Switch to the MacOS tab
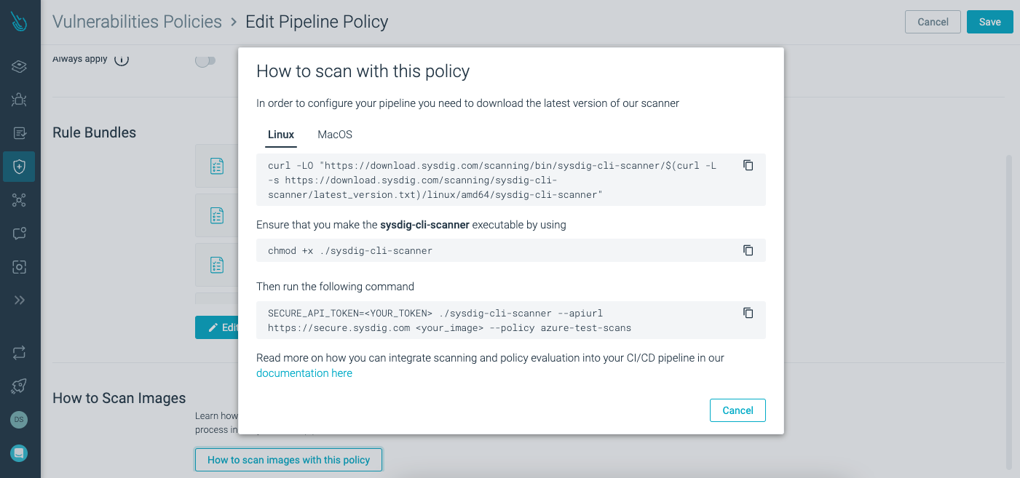The width and height of the screenshot is (1020, 478). click(335, 135)
